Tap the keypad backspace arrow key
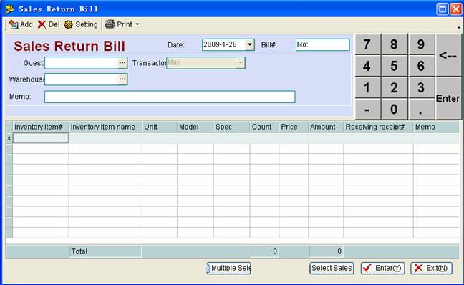464x285 pixels. click(448, 55)
